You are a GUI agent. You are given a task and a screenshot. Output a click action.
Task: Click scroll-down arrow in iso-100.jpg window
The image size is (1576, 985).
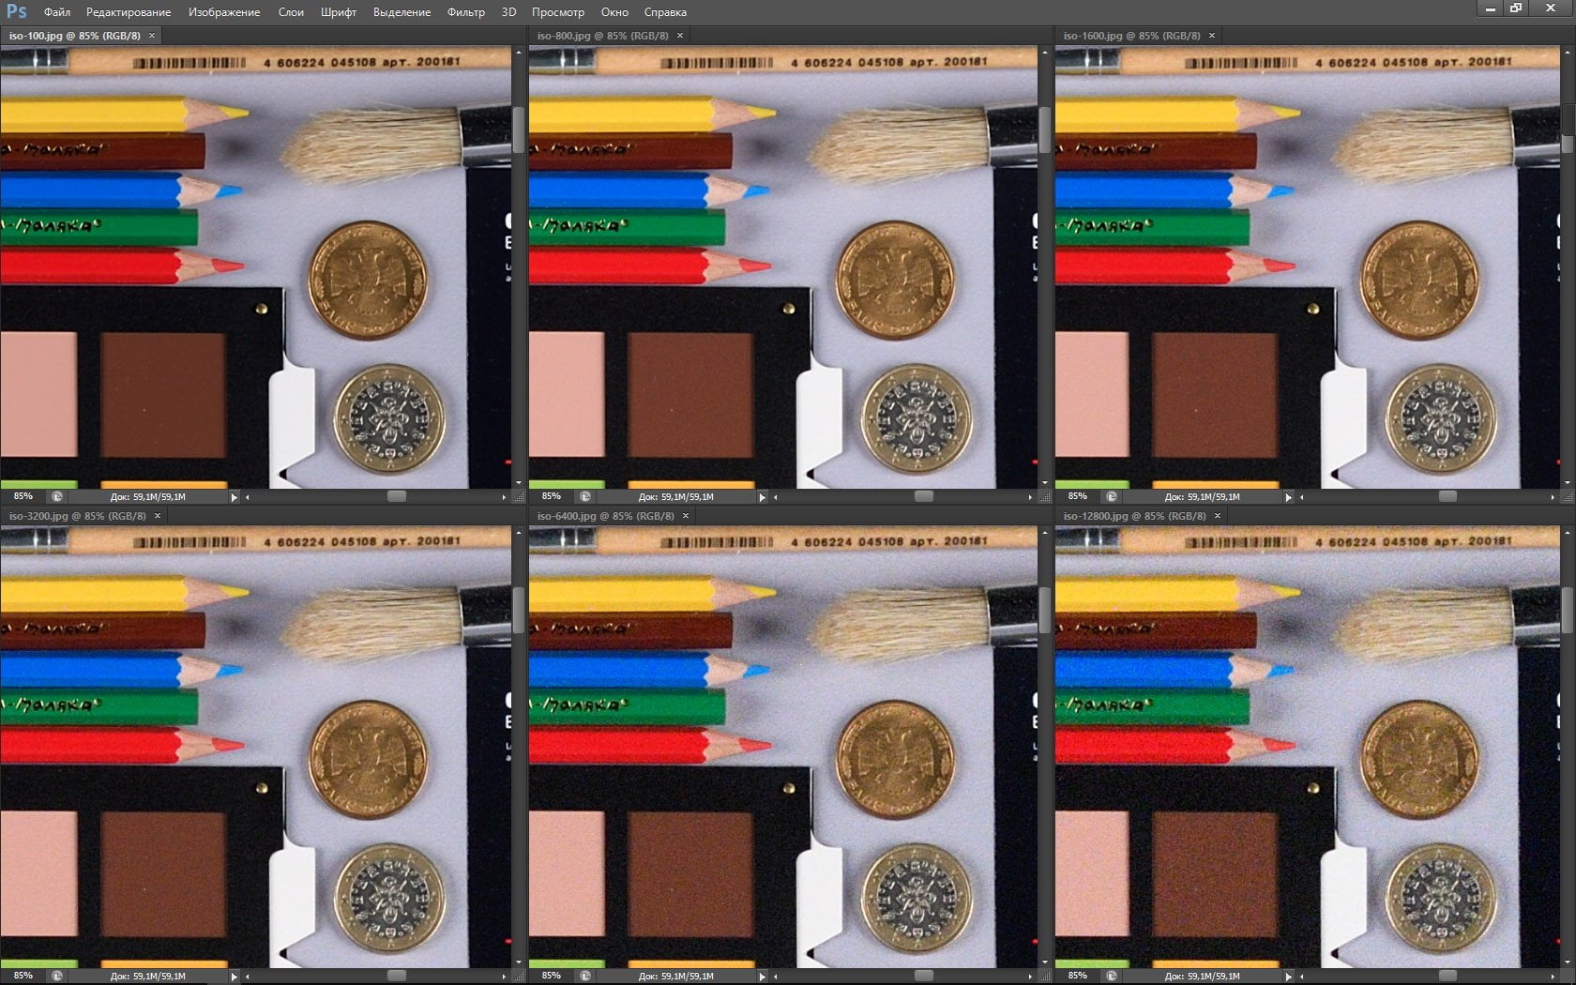[518, 483]
